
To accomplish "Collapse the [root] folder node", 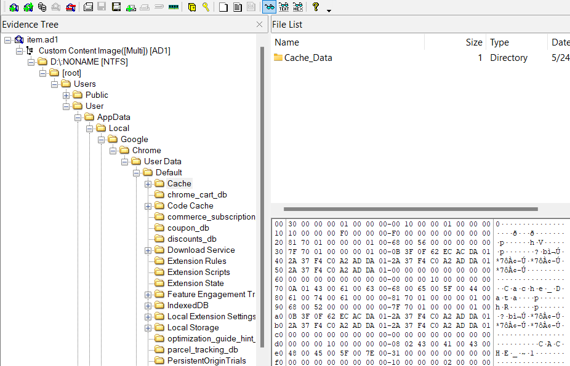I will (43, 73).
